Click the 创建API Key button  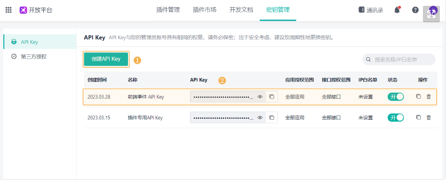106,59
